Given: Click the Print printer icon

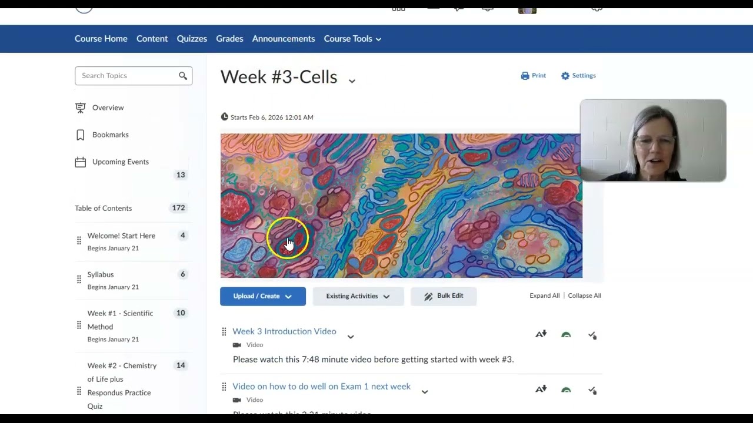Looking at the screenshot, I should pos(525,76).
